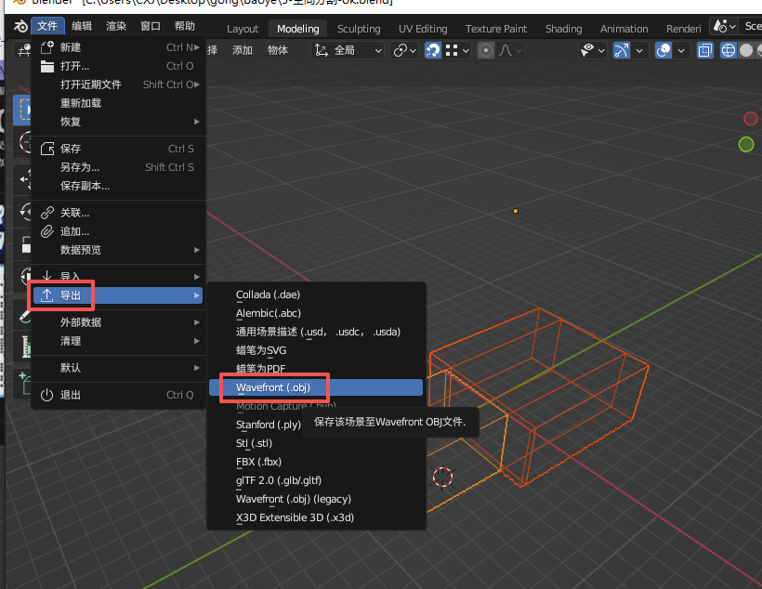
Task: Open the transform pivot point dropdown
Action: (x=405, y=50)
